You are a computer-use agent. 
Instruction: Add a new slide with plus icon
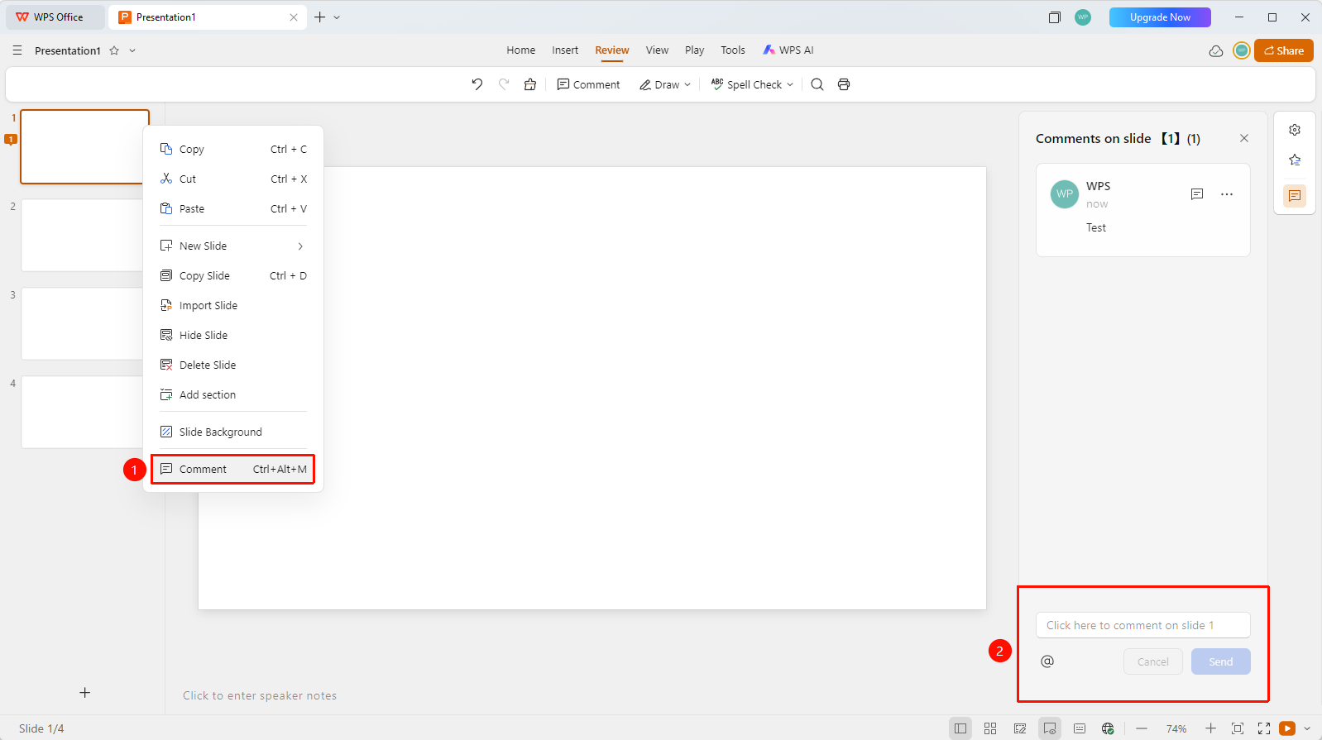tap(84, 693)
